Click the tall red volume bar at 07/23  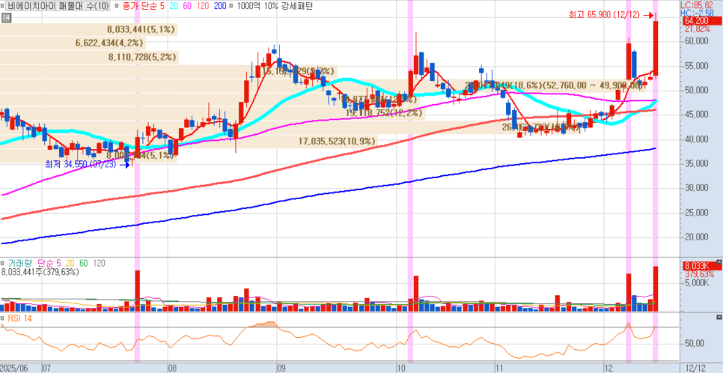pyautogui.click(x=138, y=291)
